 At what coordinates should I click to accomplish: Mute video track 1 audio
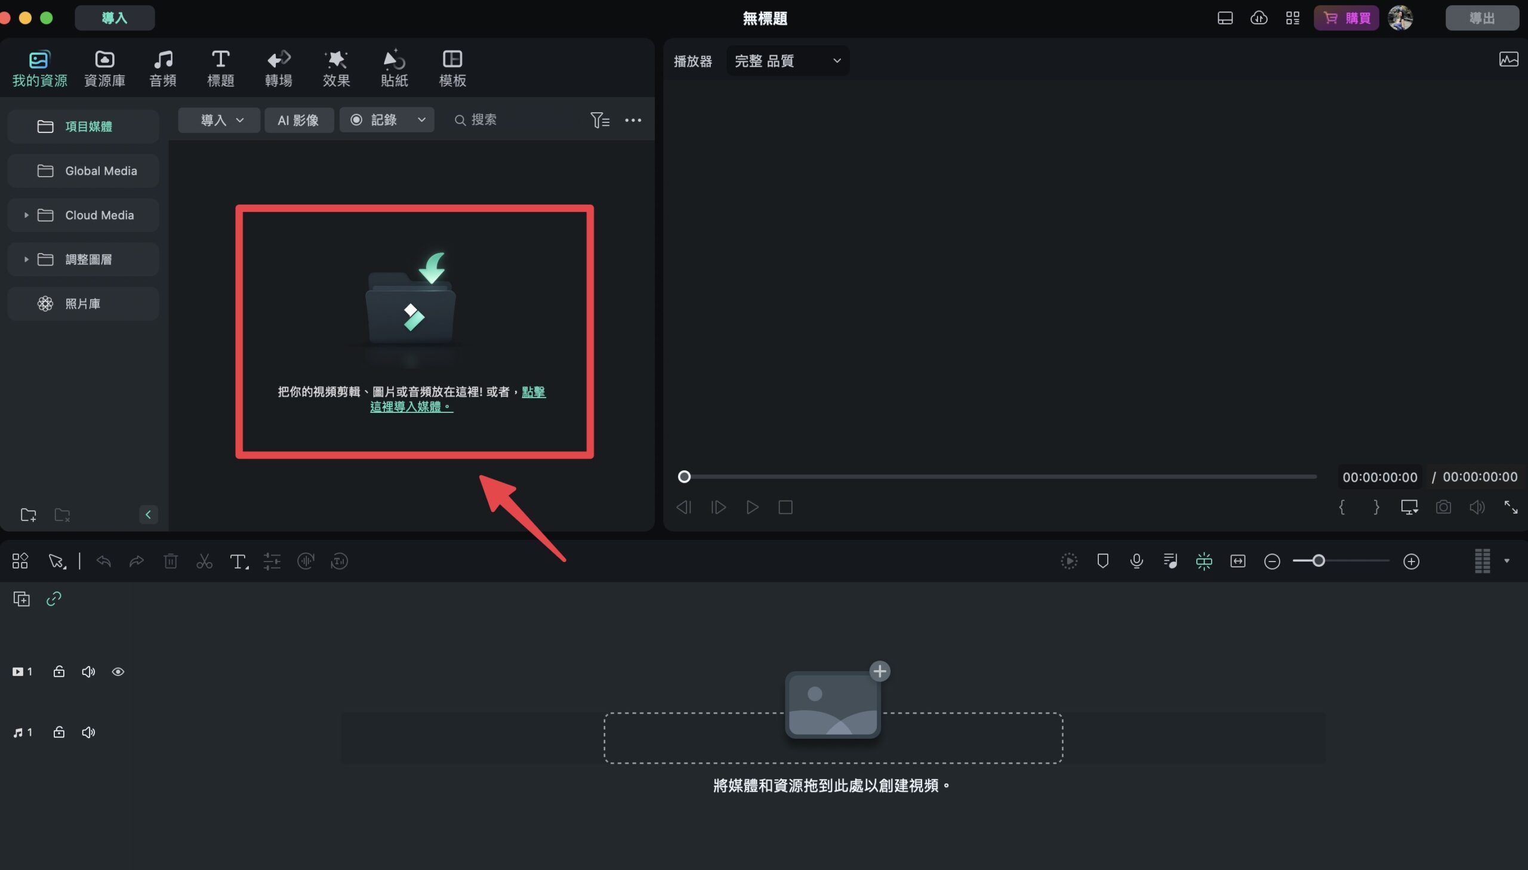click(x=88, y=671)
